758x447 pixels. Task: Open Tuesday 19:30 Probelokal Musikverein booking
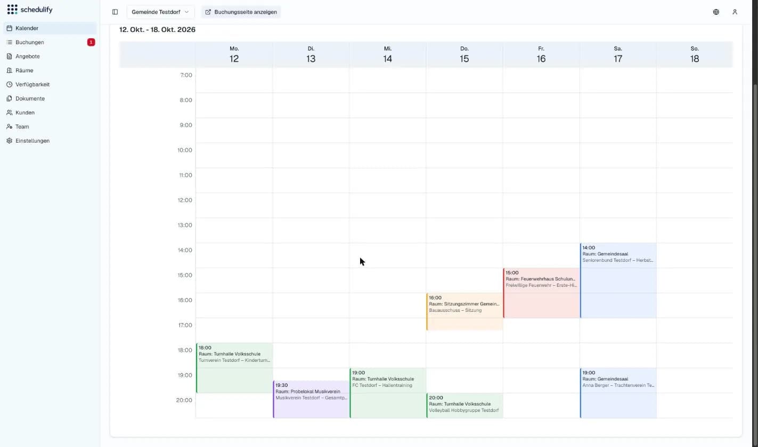click(x=311, y=399)
